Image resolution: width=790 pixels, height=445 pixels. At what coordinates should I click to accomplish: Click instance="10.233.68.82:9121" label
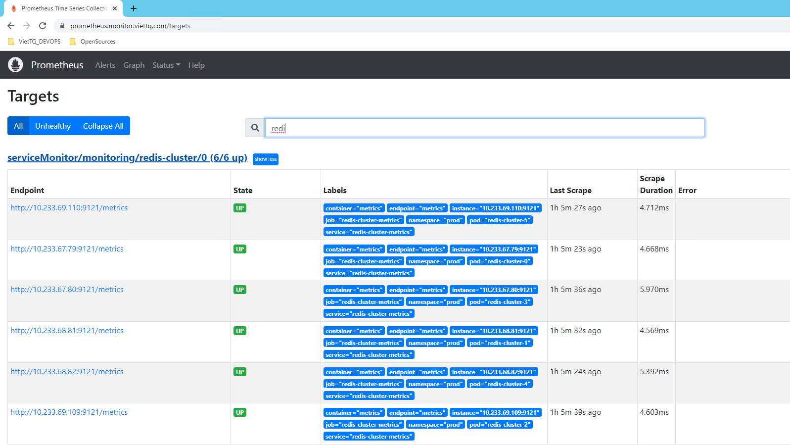(x=494, y=372)
